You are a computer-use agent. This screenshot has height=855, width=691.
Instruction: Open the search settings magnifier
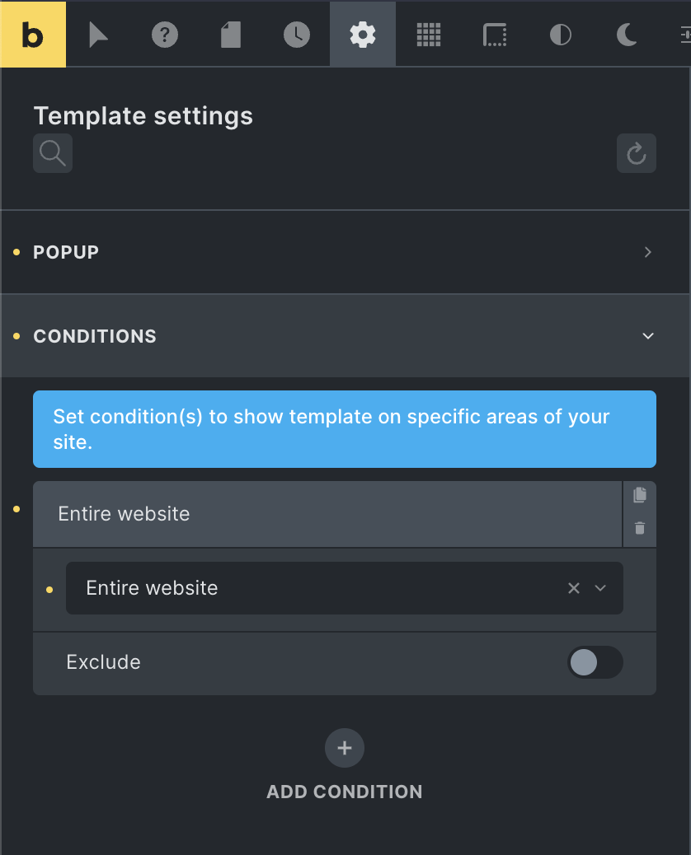[x=53, y=153]
